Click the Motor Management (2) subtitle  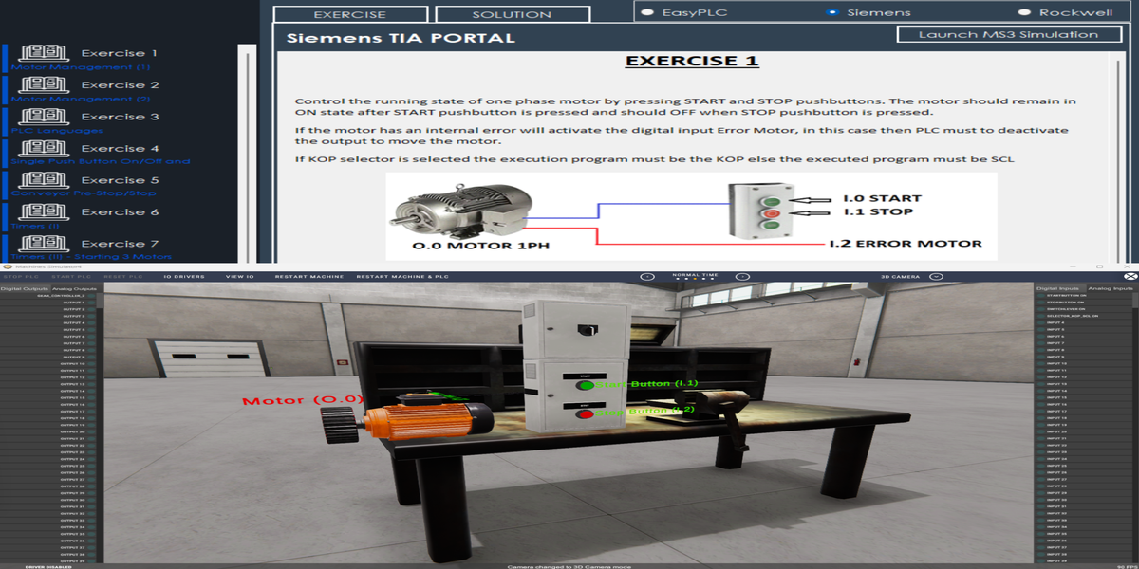(x=82, y=99)
